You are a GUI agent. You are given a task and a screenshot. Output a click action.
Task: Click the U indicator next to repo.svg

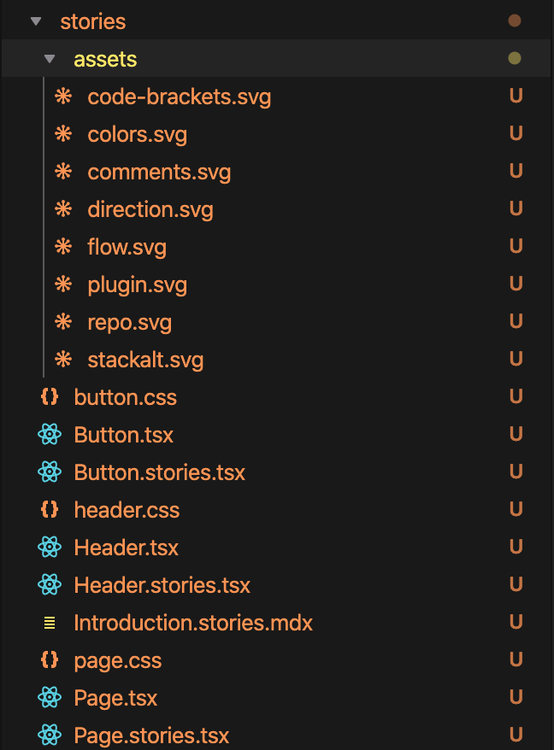(516, 321)
